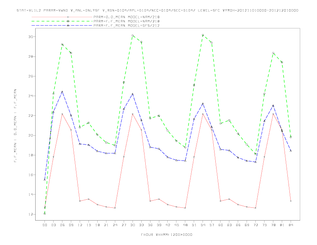317x245 pixels.
Task: Click x-axis tick label 00
Action: [x=45, y=225]
